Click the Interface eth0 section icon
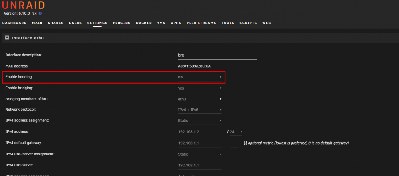The image size is (399, 176). pos(7,38)
